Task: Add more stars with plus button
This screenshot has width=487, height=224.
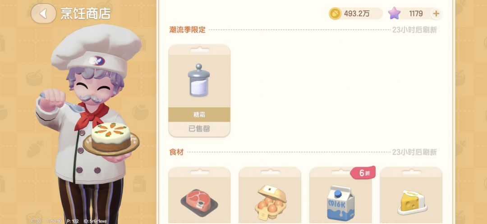Action: coord(436,14)
